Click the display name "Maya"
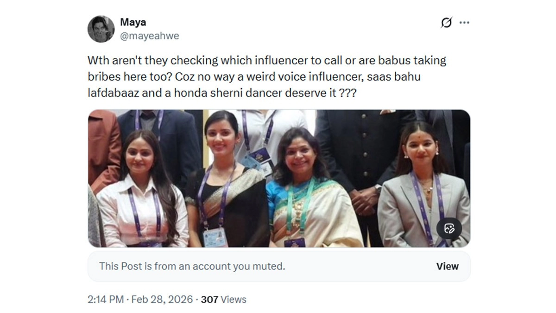 click(133, 22)
